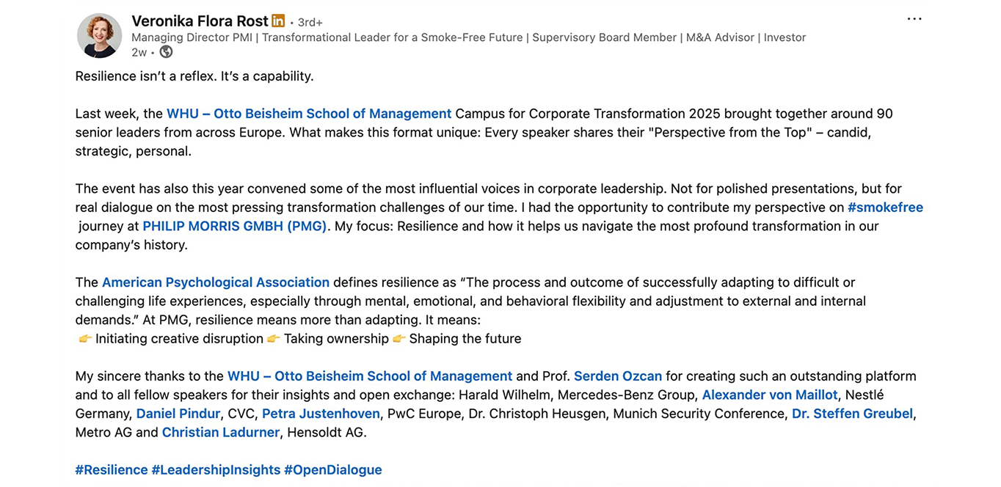Open Christian Ladurner's profile
Image resolution: width=1001 pixels, height=487 pixels.
pyautogui.click(x=221, y=433)
